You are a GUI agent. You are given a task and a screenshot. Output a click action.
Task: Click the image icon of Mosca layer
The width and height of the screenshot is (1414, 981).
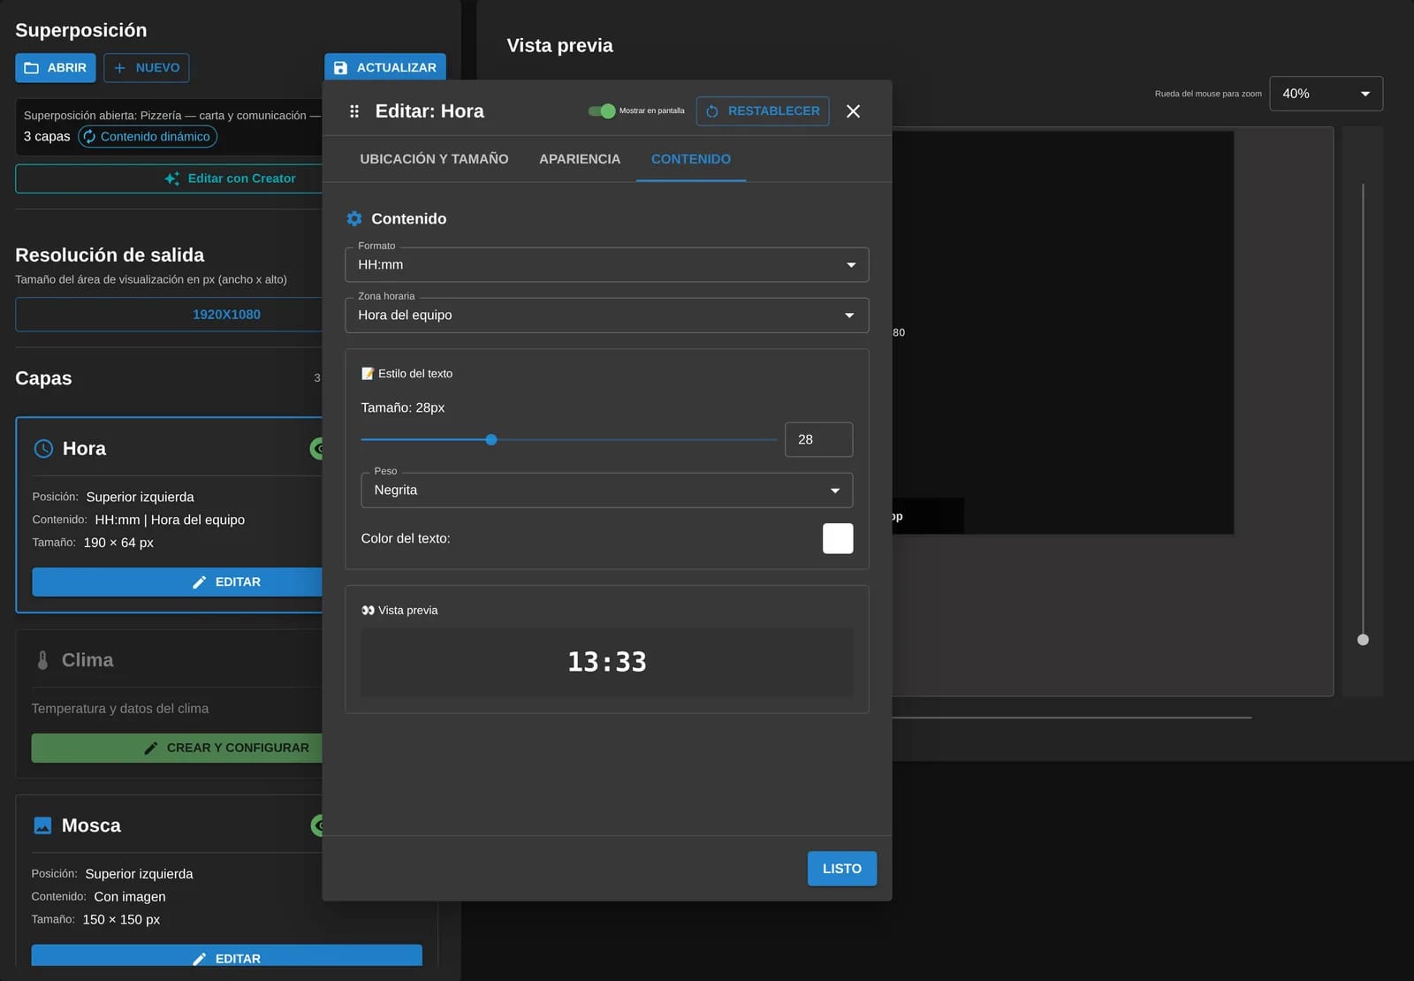click(x=42, y=825)
